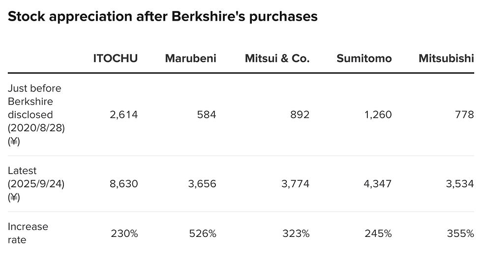Select Sumitomo's 1,260 price cell
This screenshot has width=482, height=261.
point(378,115)
